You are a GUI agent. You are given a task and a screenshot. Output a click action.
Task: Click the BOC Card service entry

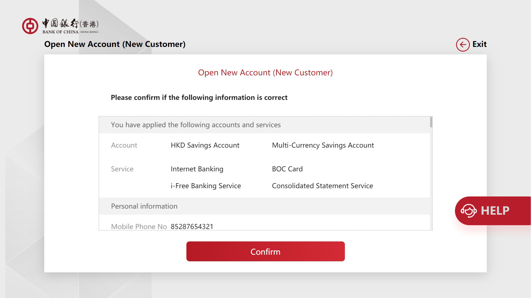pos(287,169)
